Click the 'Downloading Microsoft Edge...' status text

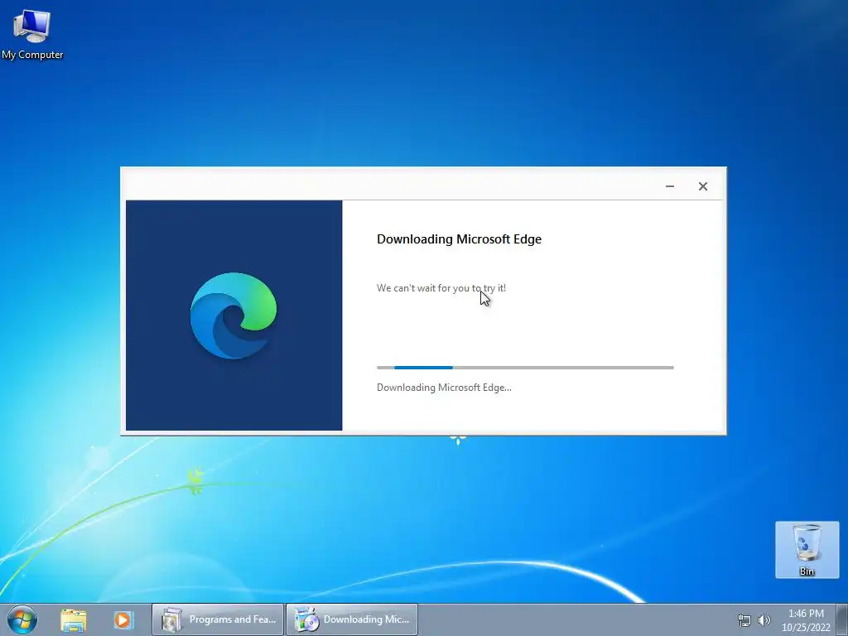click(444, 388)
